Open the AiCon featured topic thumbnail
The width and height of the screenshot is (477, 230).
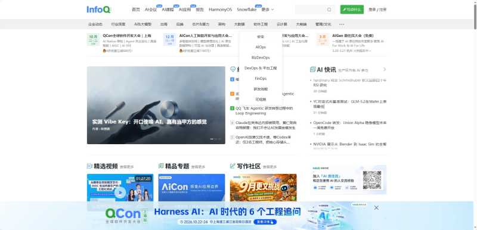[x=191, y=188]
